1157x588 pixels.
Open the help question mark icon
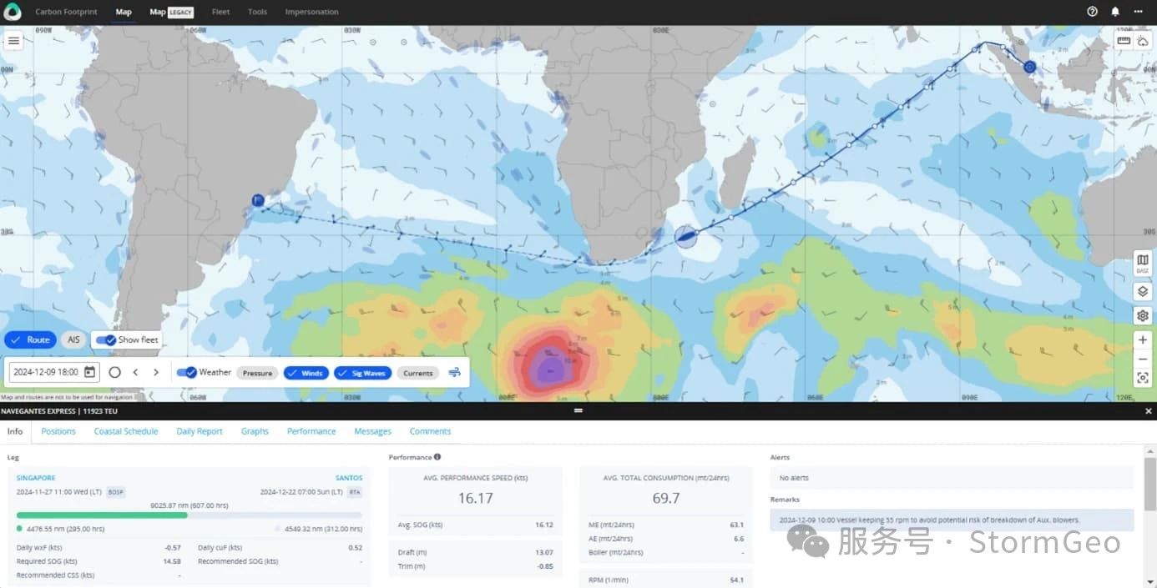tap(1093, 12)
